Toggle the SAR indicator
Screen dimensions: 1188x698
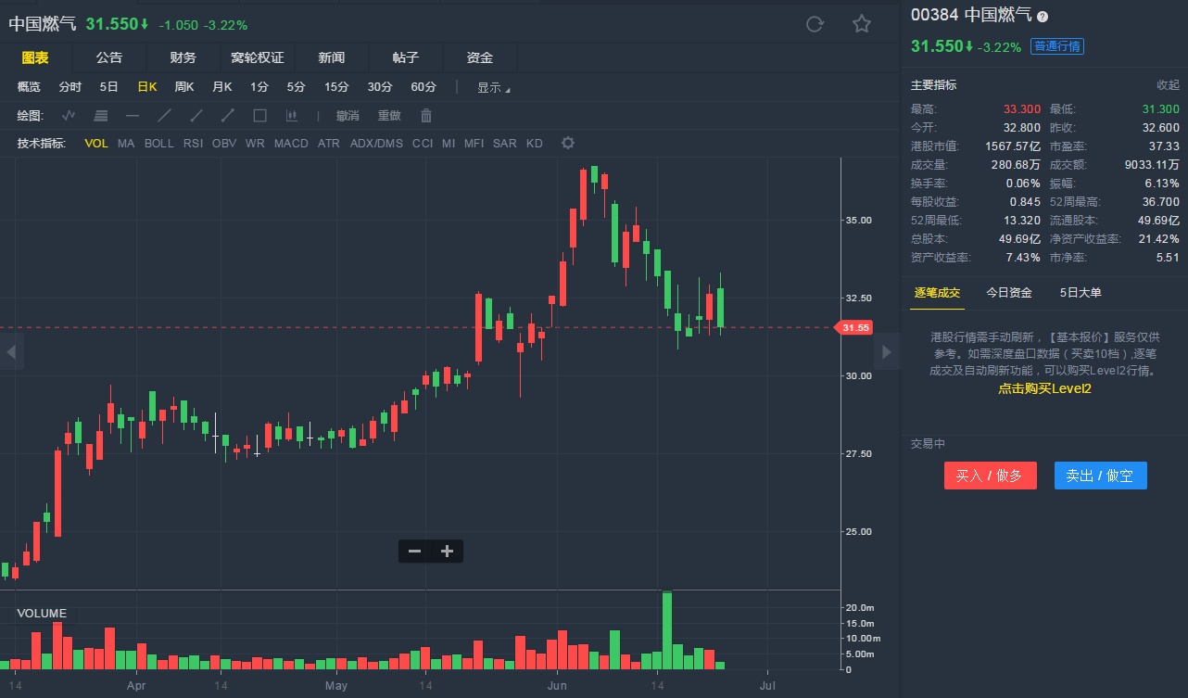coord(505,144)
